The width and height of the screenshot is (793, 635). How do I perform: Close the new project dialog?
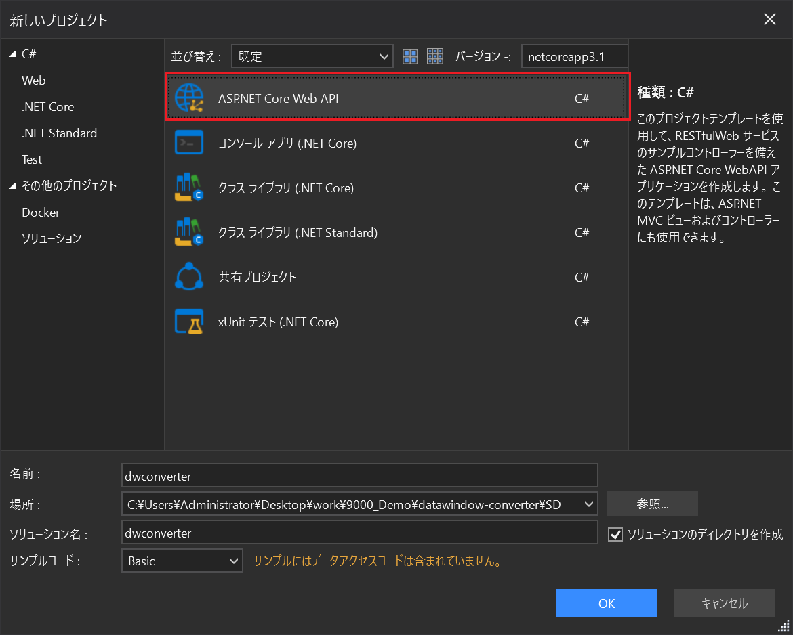click(x=770, y=20)
